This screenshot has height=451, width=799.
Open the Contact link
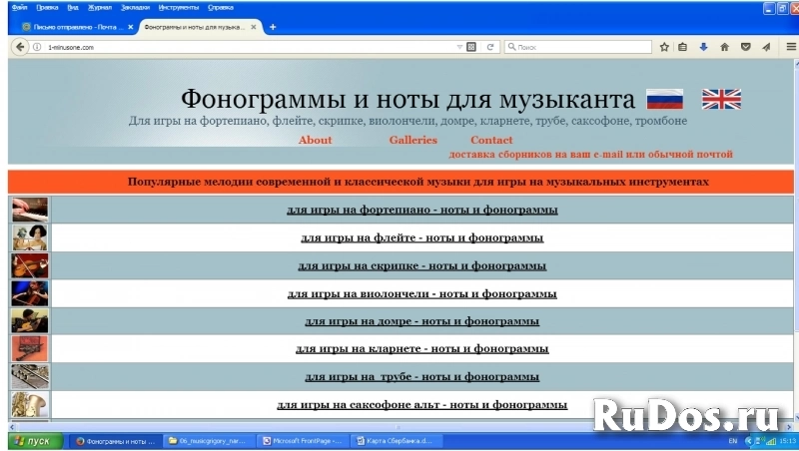[x=491, y=140]
